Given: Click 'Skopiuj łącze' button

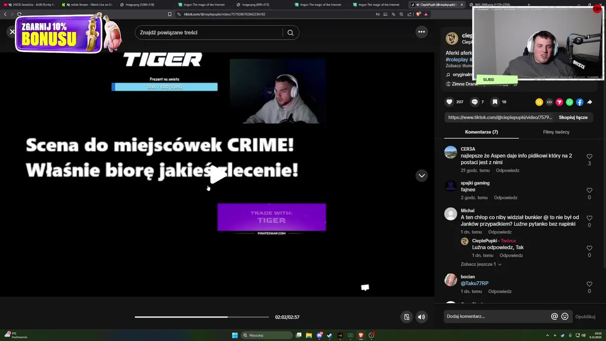Looking at the screenshot, I should (x=573, y=117).
